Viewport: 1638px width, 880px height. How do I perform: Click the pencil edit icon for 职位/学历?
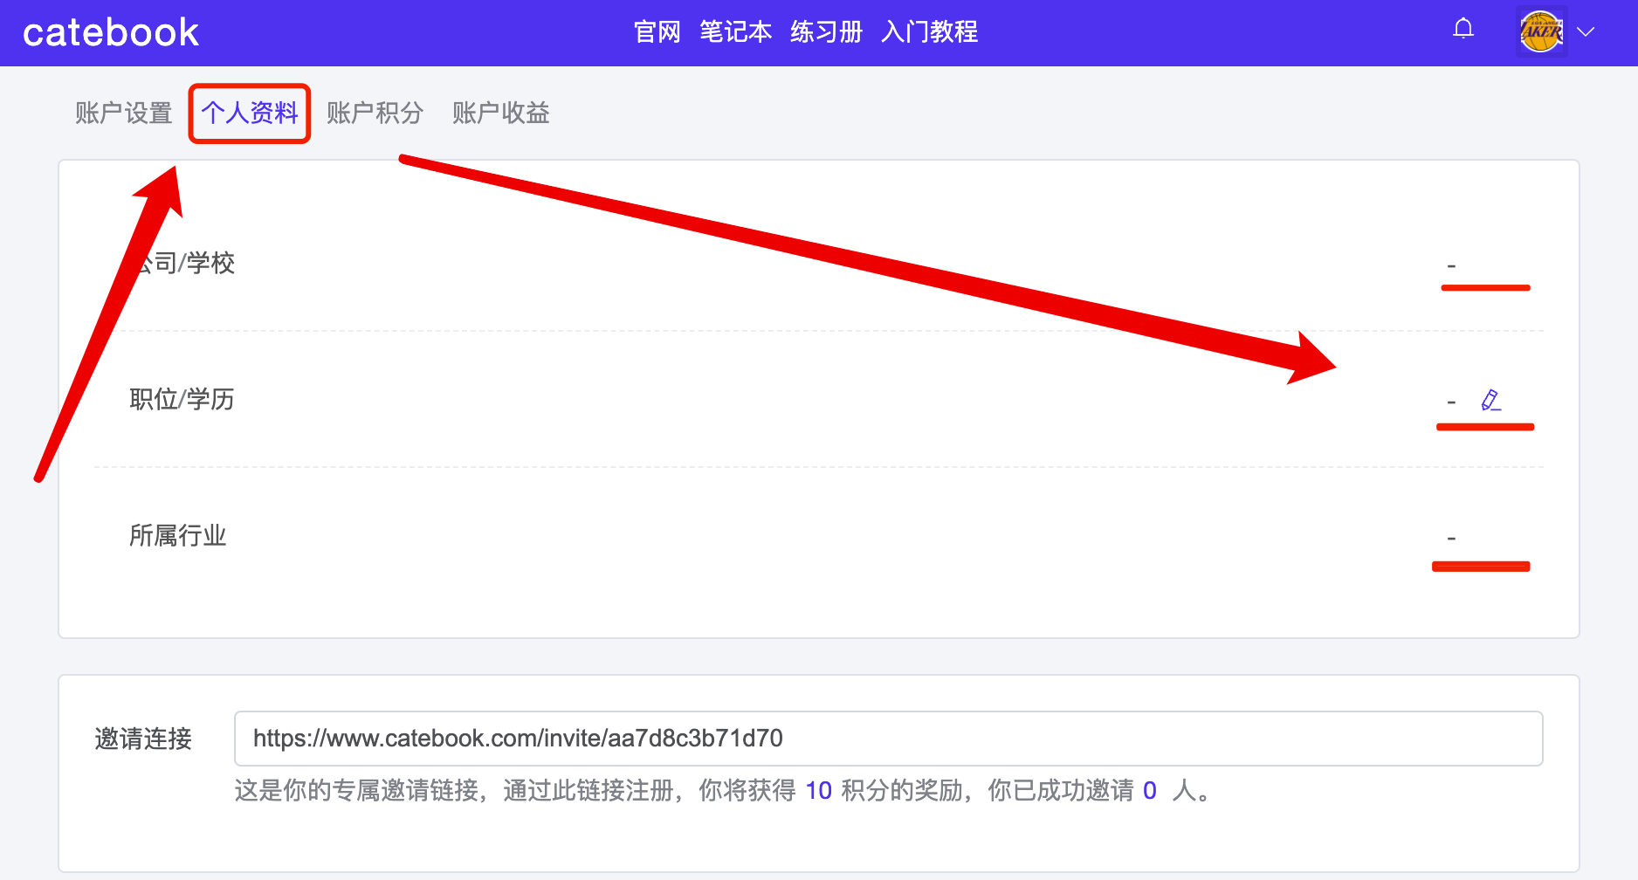click(x=1490, y=401)
